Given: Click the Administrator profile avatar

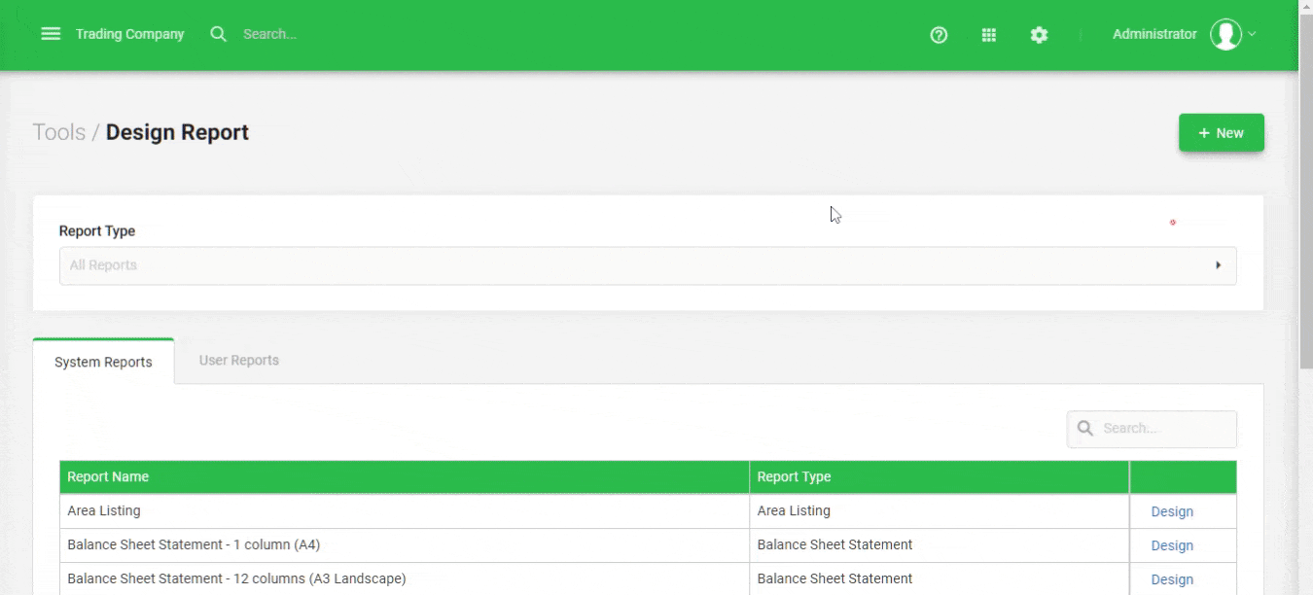Looking at the screenshot, I should point(1226,33).
